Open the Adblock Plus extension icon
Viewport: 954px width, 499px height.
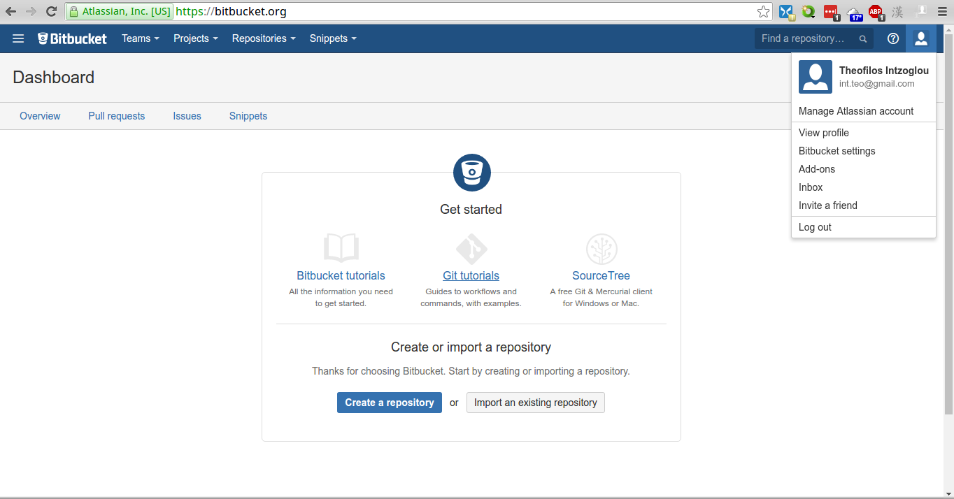click(876, 12)
